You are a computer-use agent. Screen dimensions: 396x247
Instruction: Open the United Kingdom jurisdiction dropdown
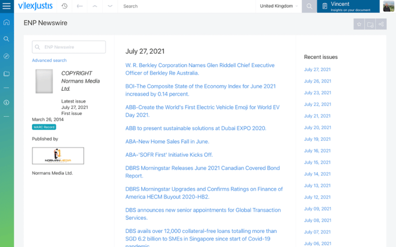tap(279, 6)
